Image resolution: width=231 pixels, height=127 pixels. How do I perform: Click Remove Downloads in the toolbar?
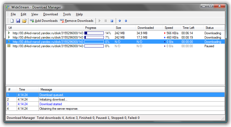click(77, 21)
